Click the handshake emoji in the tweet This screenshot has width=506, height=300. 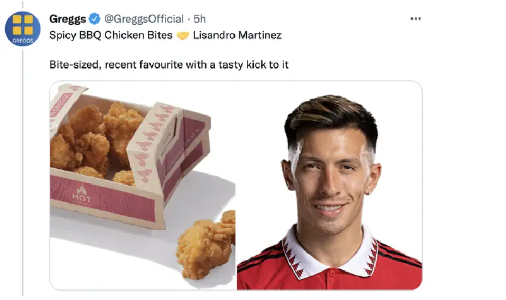(183, 35)
